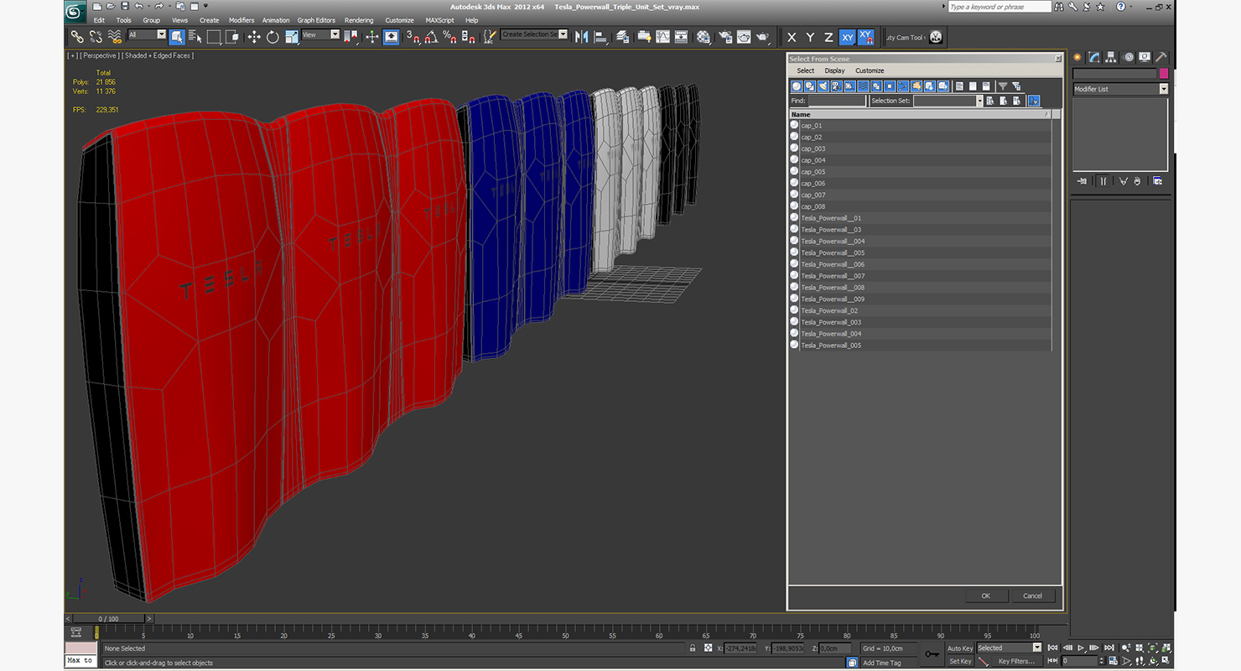Open the Render Setup teapot icon

pos(724,37)
